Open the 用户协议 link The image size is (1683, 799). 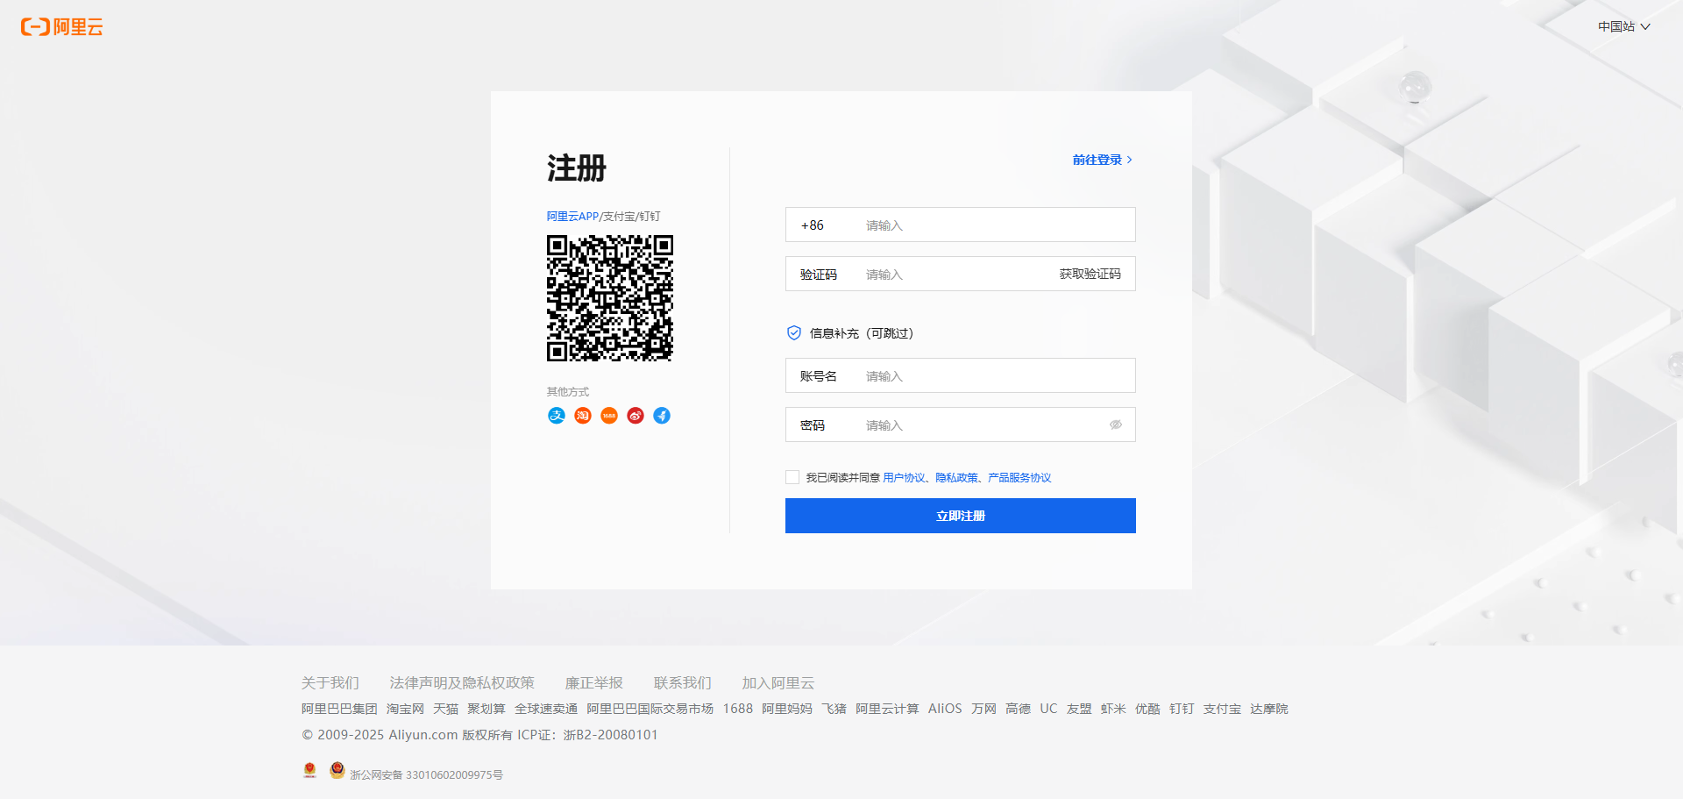point(904,477)
